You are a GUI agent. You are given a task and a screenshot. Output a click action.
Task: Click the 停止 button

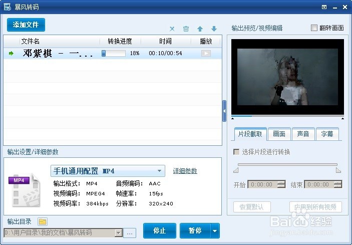(160, 230)
